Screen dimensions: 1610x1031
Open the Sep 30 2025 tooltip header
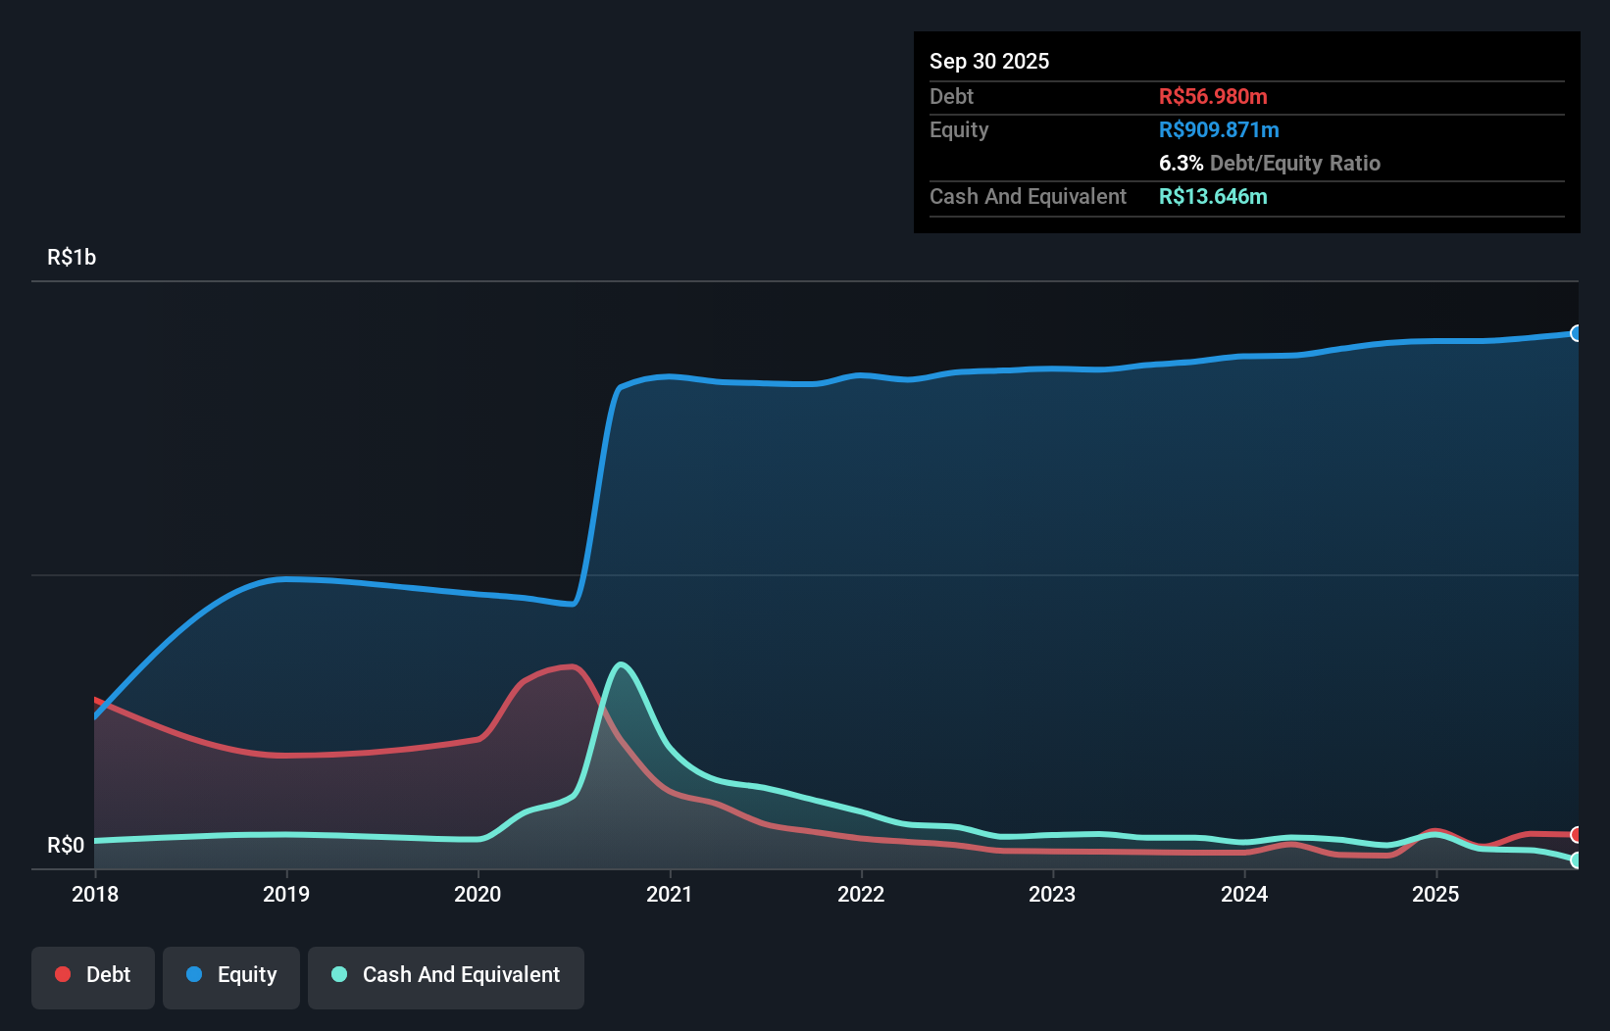pos(989,61)
